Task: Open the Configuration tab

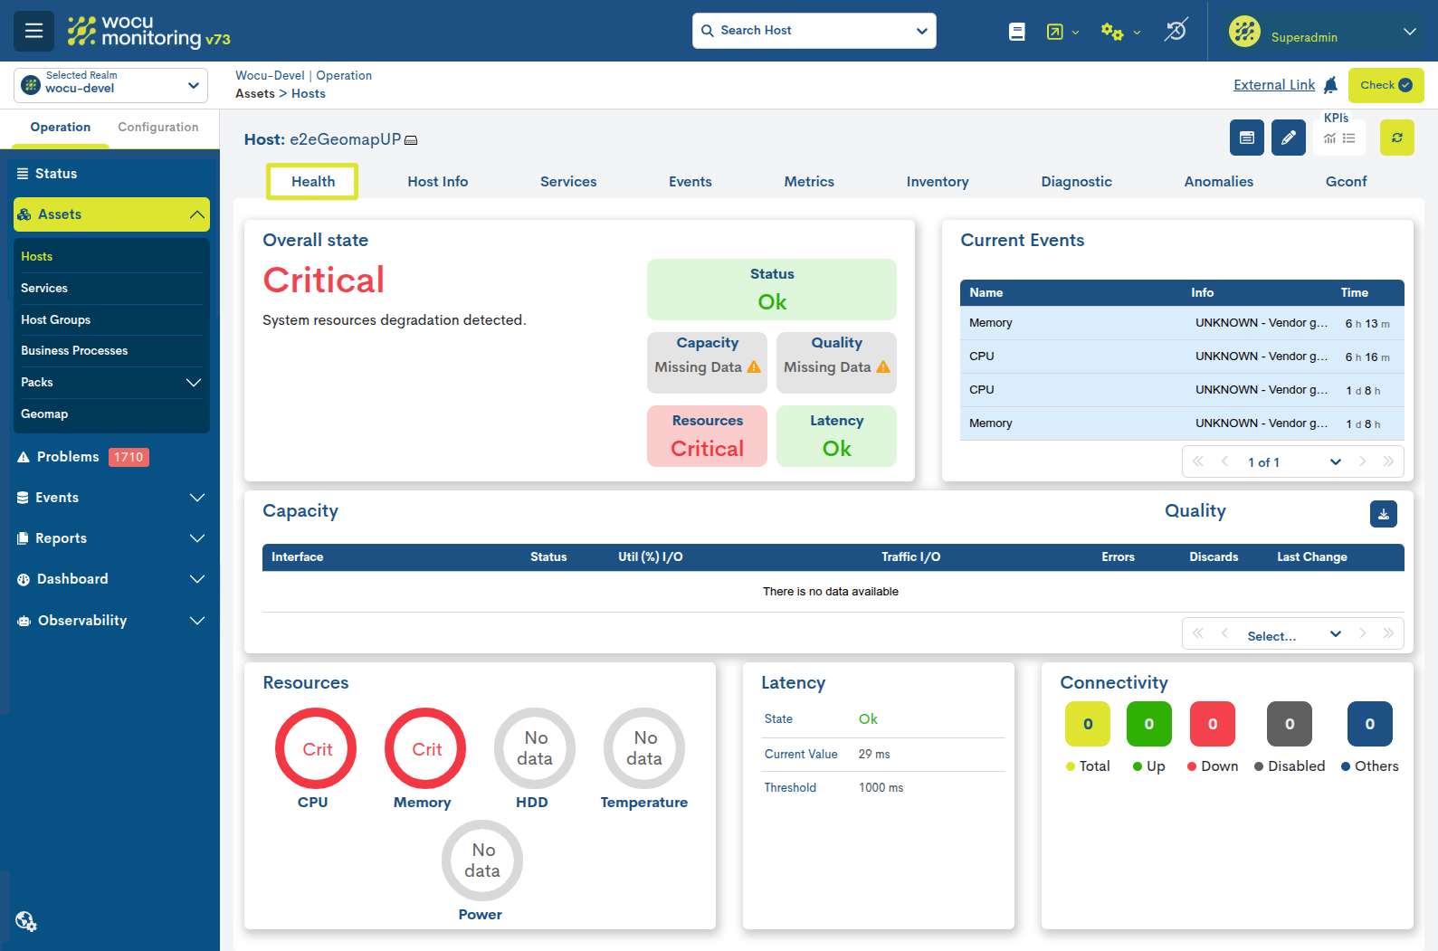Action: coord(158,128)
